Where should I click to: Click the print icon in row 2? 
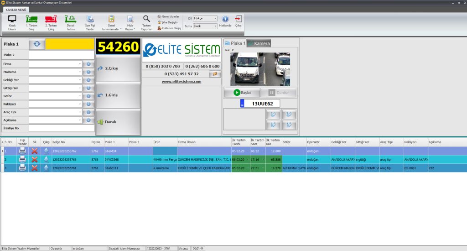[22, 159]
